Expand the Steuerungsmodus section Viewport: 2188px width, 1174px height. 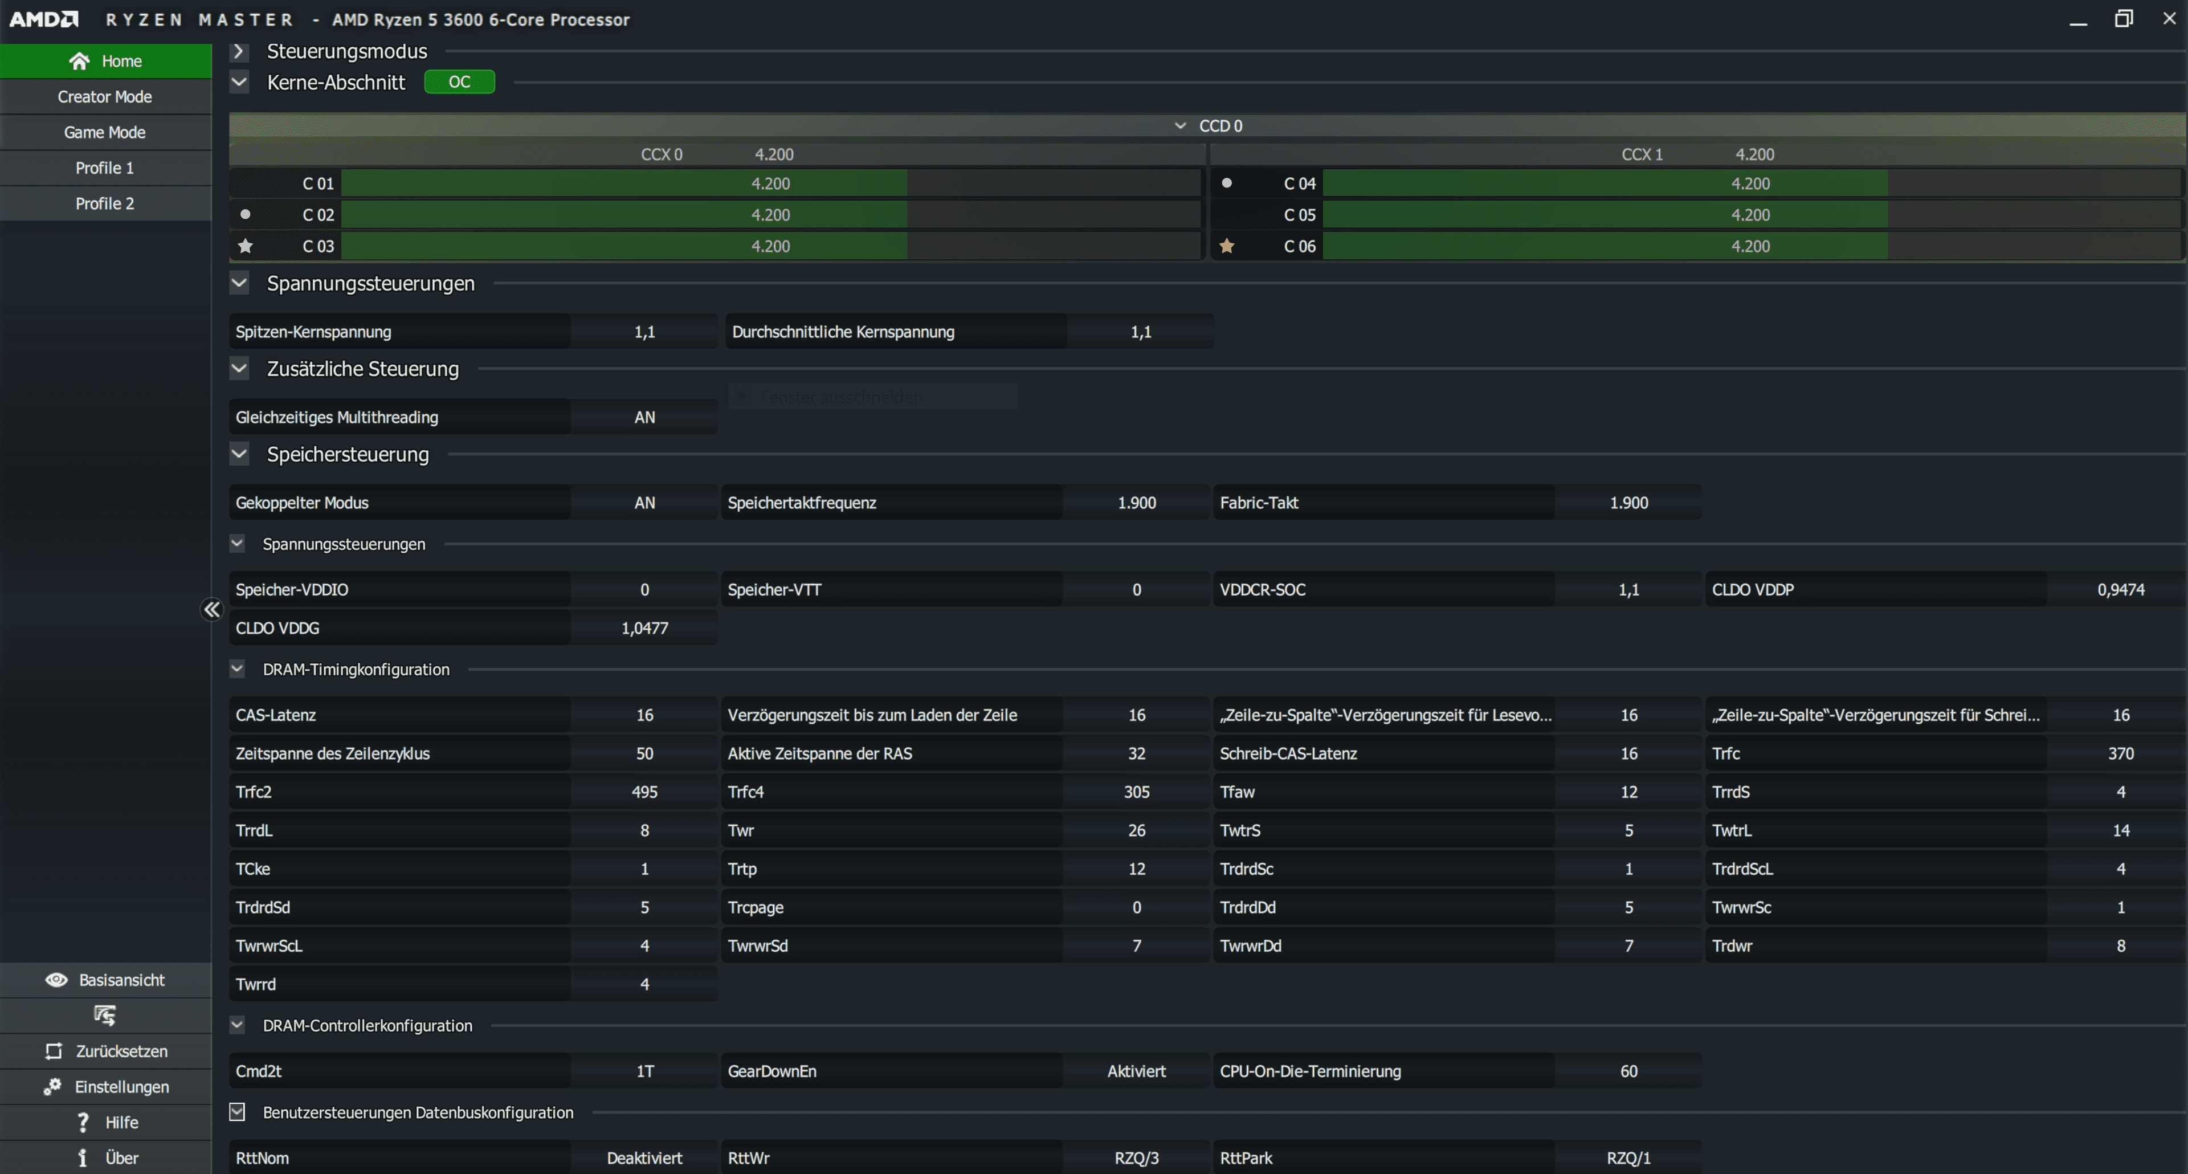point(239,52)
